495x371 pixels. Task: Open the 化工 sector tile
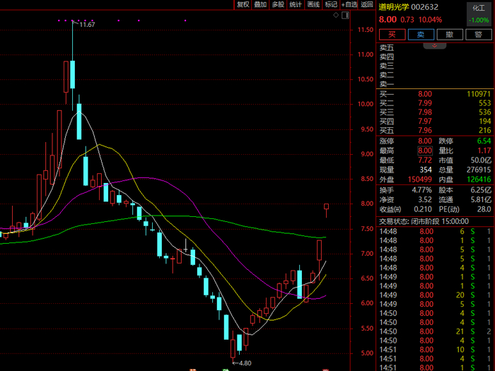coord(479,14)
